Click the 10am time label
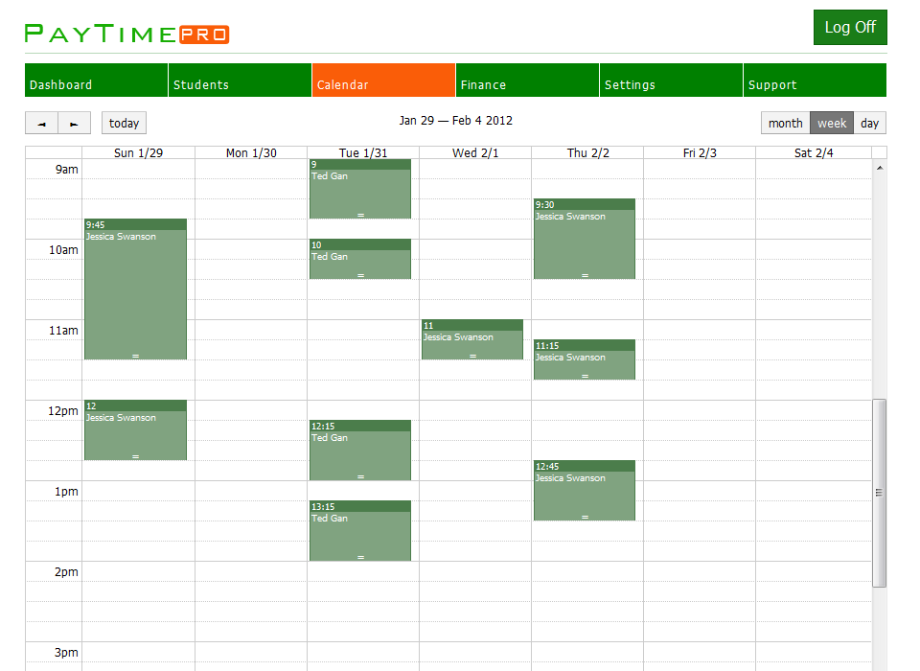Image resolution: width=920 pixels, height=671 pixels. tap(63, 249)
